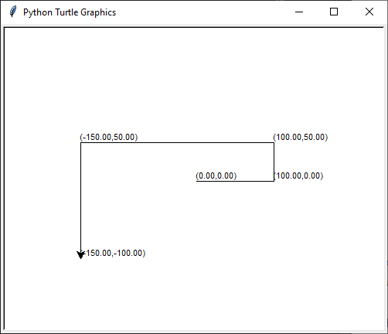This screenshot has width=388, height=334.
Task: Click the (-150.00,50.00) coordinate label
Action: pyautogui.click(x=109, y=137)
